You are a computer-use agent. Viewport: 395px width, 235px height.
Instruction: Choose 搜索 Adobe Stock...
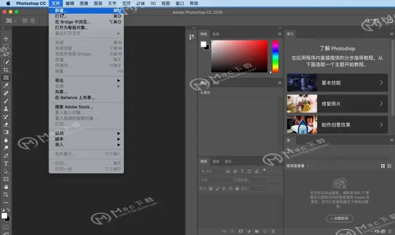click(x=86, y=107)
